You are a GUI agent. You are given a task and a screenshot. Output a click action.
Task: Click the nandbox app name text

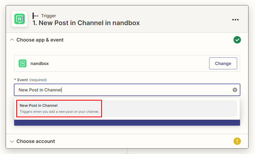[x=40, y=64]
